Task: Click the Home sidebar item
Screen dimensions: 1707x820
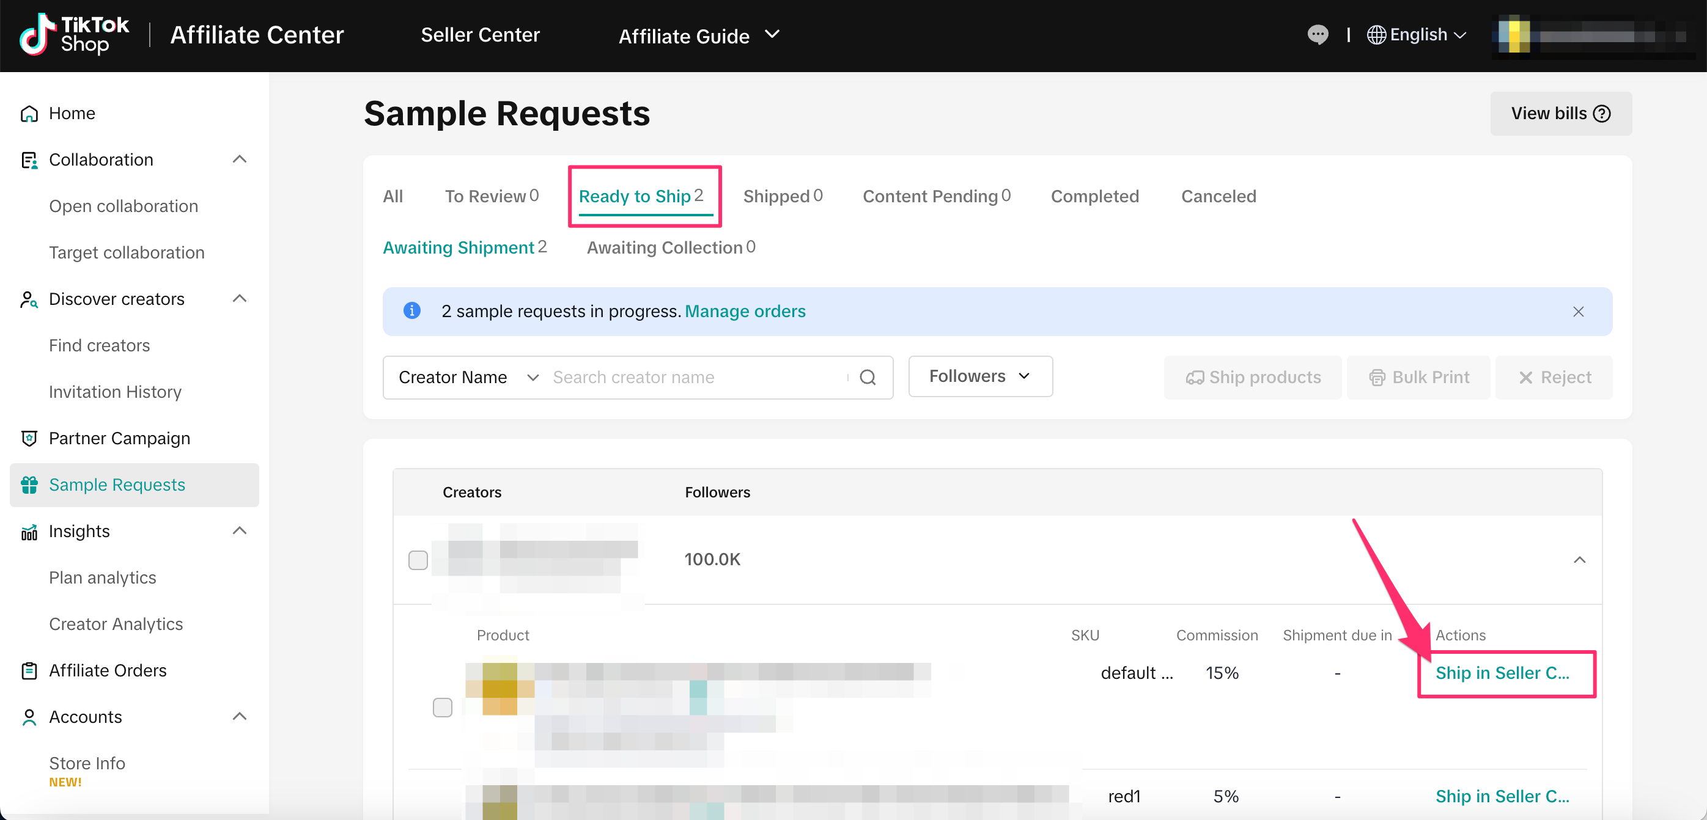Action: [x=72, y=113]
